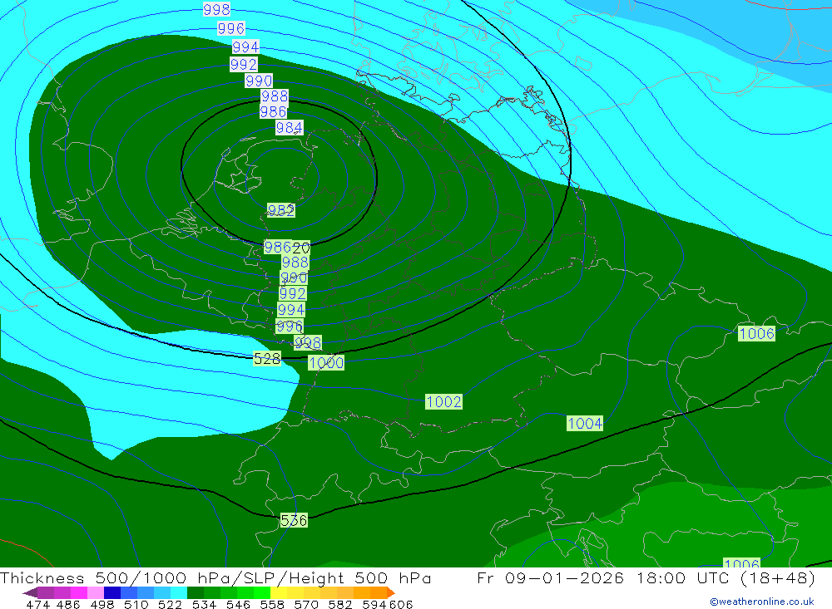Screen dimensions: 832x609
Task: Click the 510 legend value
Action: 136,604
